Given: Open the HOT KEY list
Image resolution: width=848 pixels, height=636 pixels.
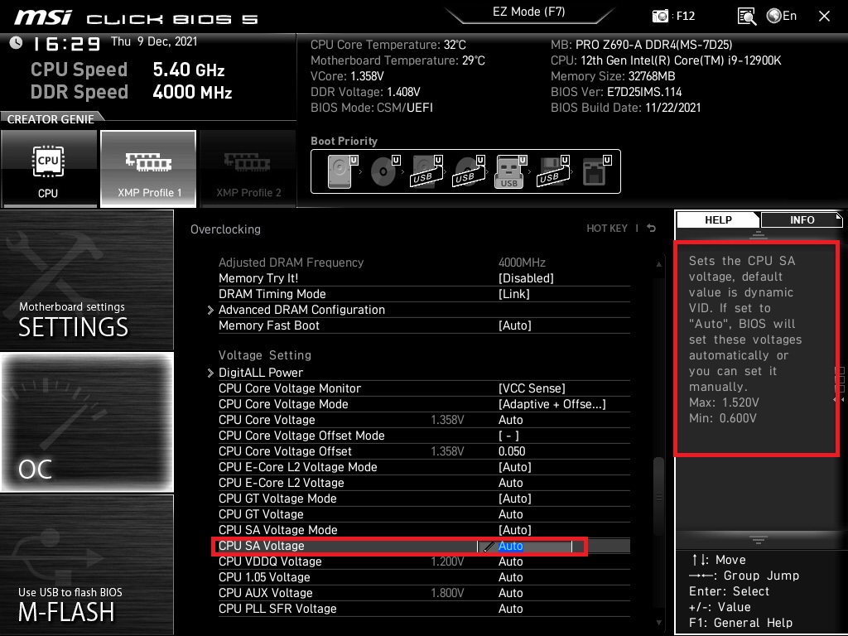Looking at the screenshot, I should point(607,229).
